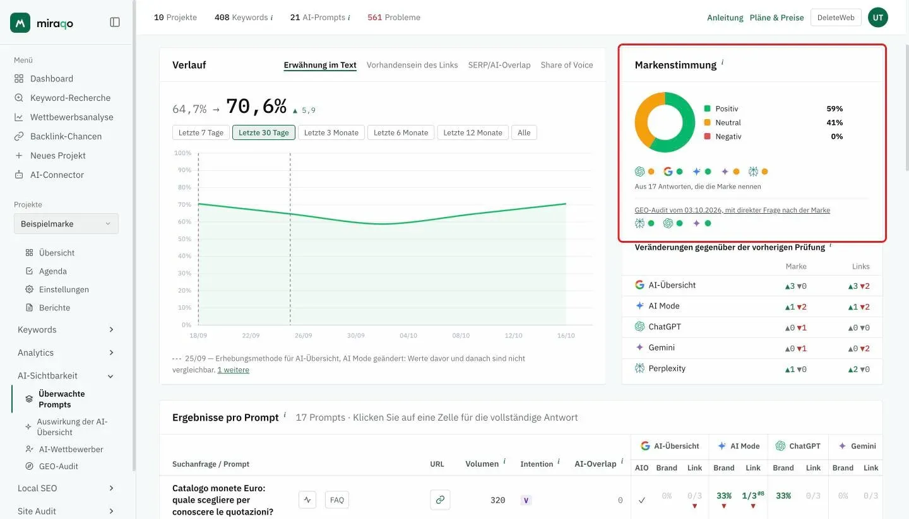Viewport: 909px width, 519px height.
Task: Click the Dashboard grid icon in the menu
Action: tap(19, 79)
